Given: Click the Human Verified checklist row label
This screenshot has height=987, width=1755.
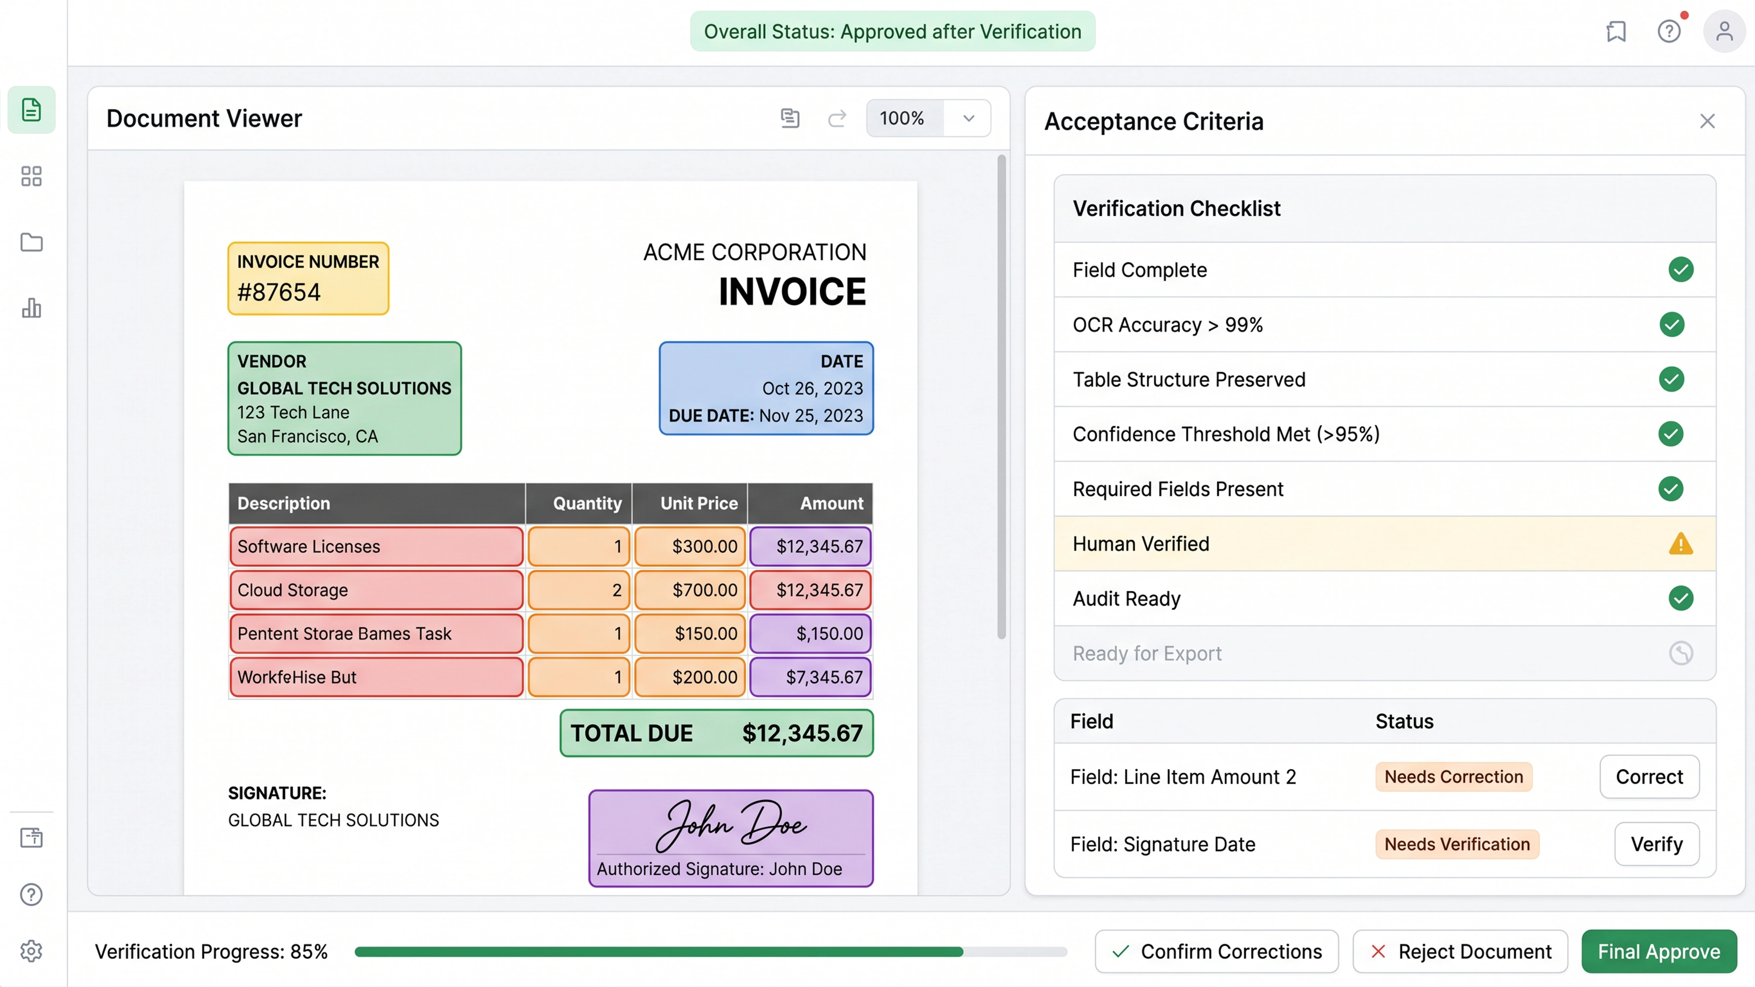Looking at the screenshot, I should (x=1141, y=544).
